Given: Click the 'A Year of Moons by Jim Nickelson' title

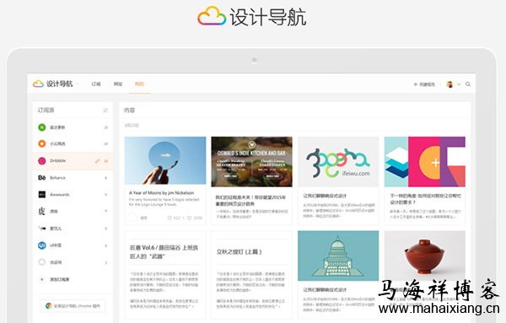Looking at the screenshot, I should point(162,192).
